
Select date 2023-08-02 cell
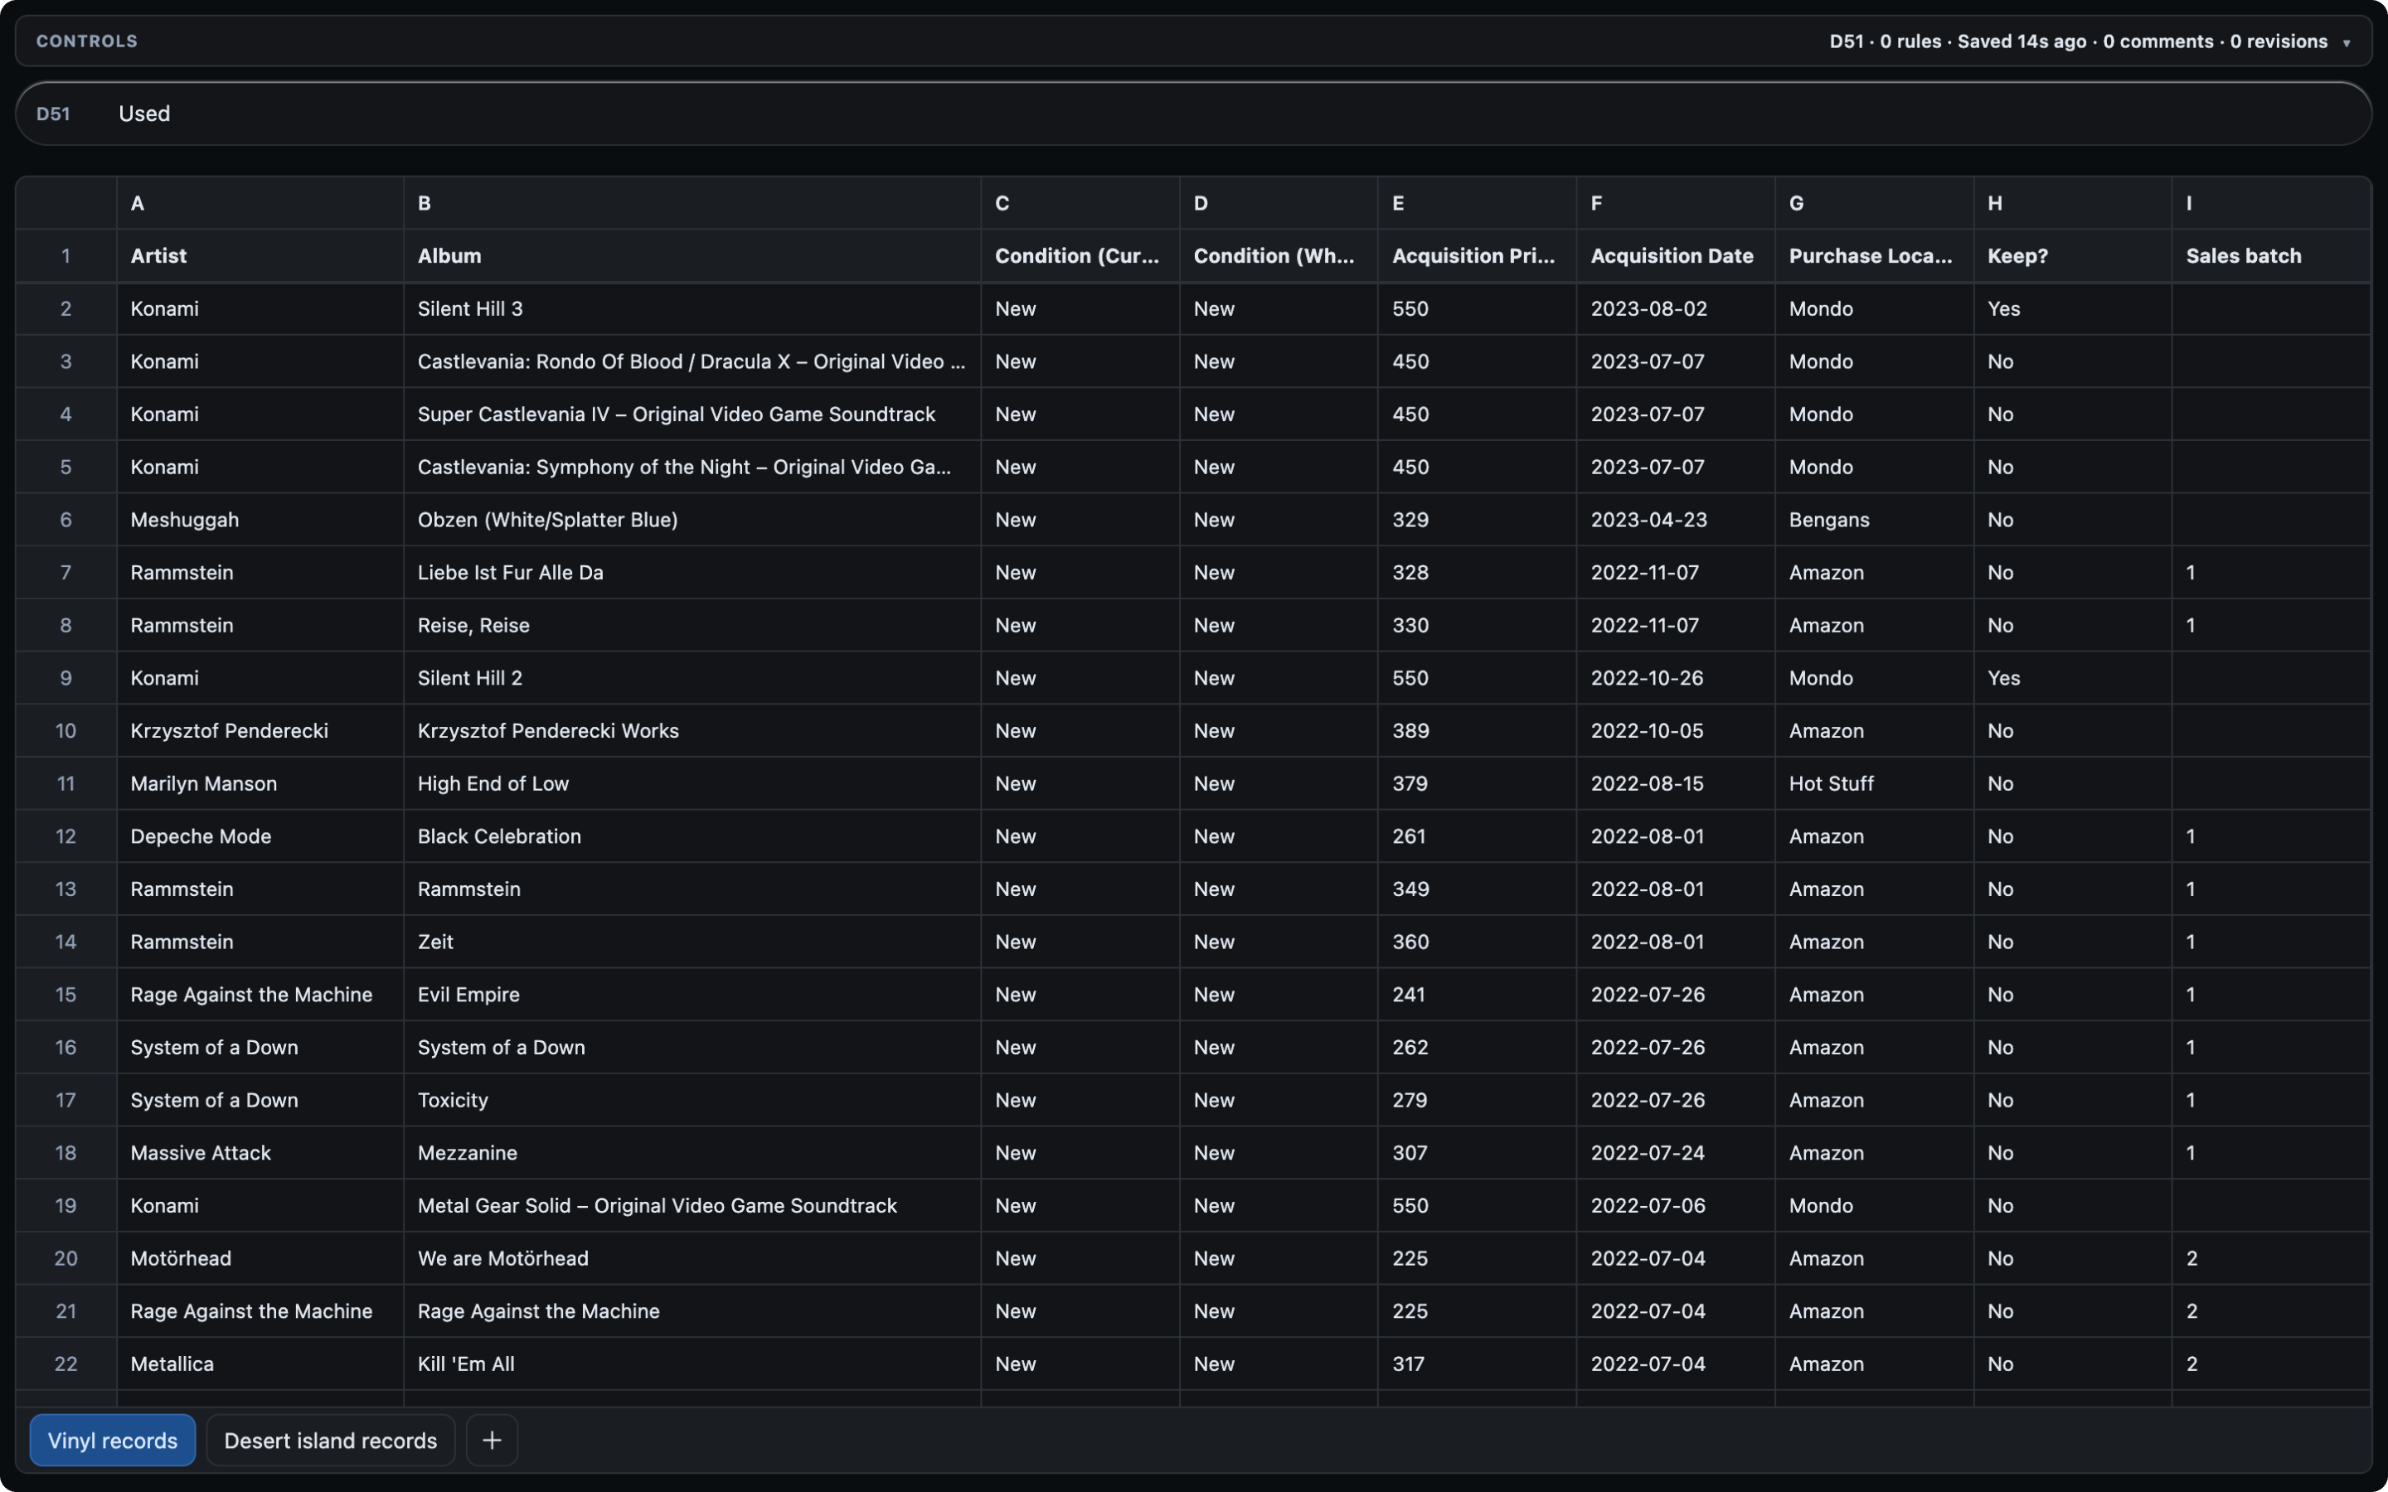click(x=1675, y=309)
